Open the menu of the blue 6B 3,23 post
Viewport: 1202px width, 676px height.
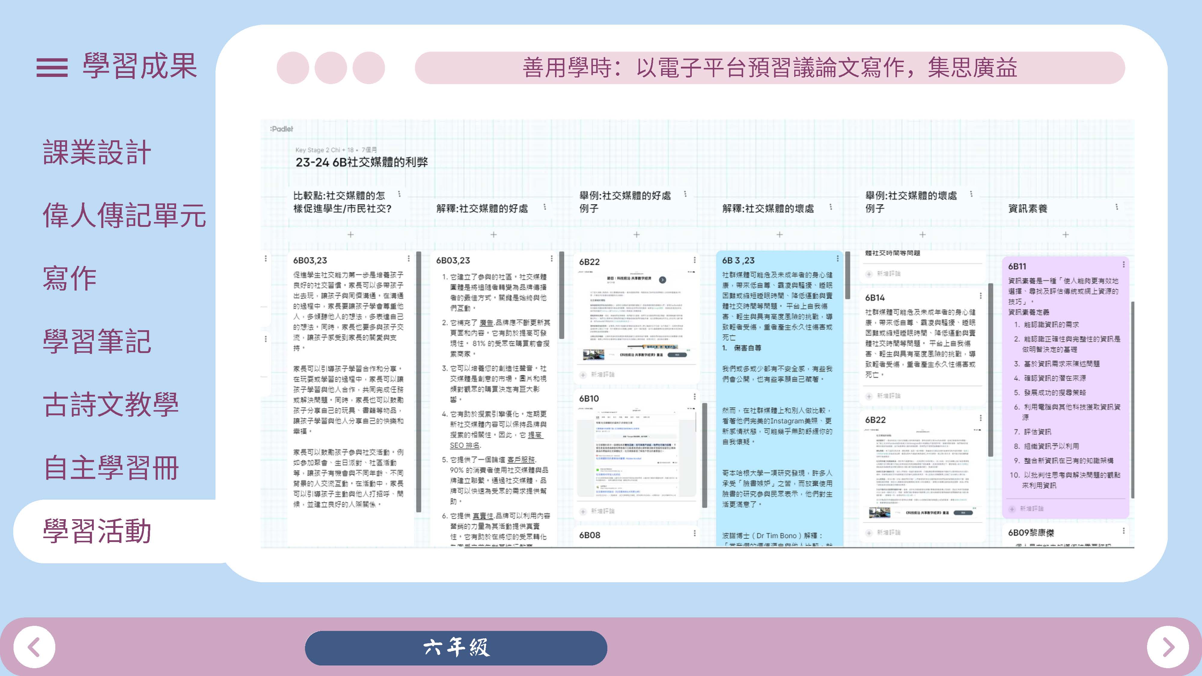click(x=837, y=258)
